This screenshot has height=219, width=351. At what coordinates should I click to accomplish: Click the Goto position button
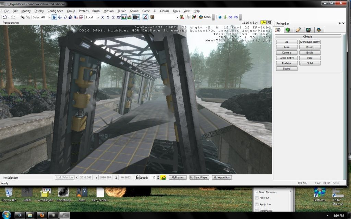222,178
